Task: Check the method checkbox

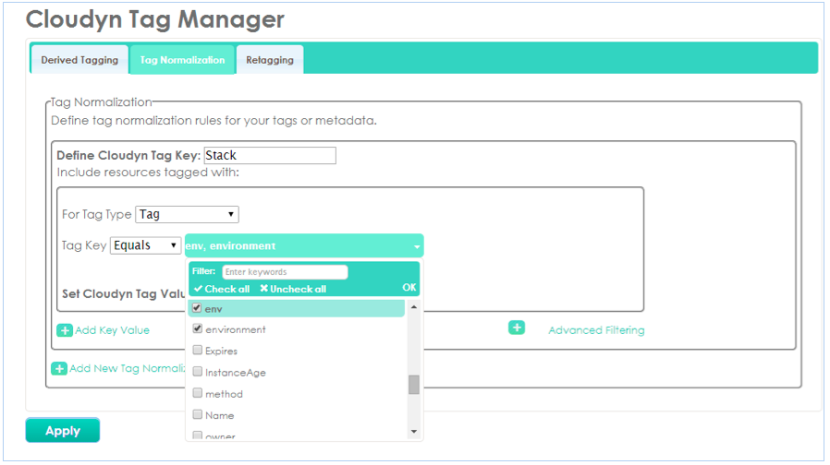Action: 197,393
